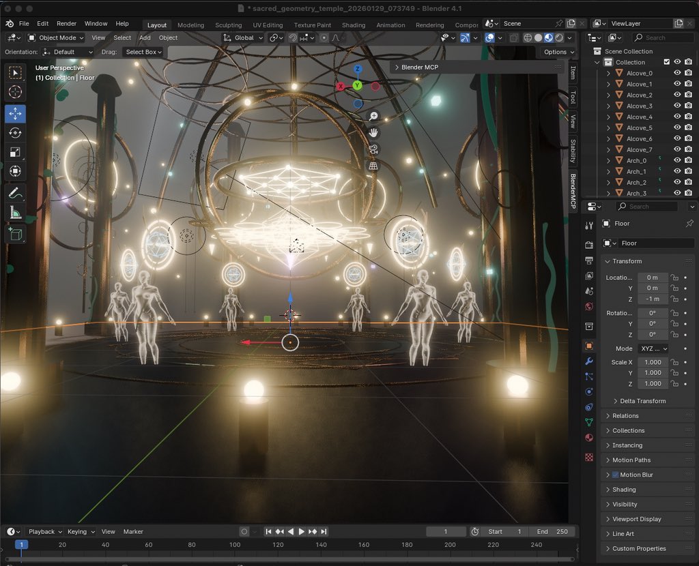Open the Texture properties tab icon
The image size is (699, 566).
coord(589,457)
